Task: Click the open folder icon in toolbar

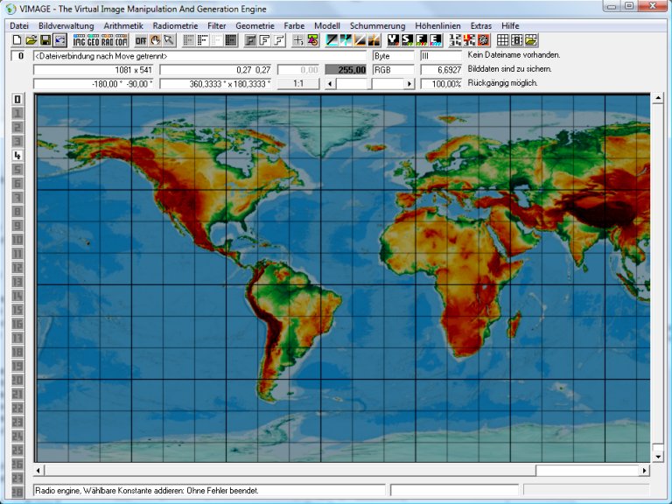Action: (x=31, y=40)
